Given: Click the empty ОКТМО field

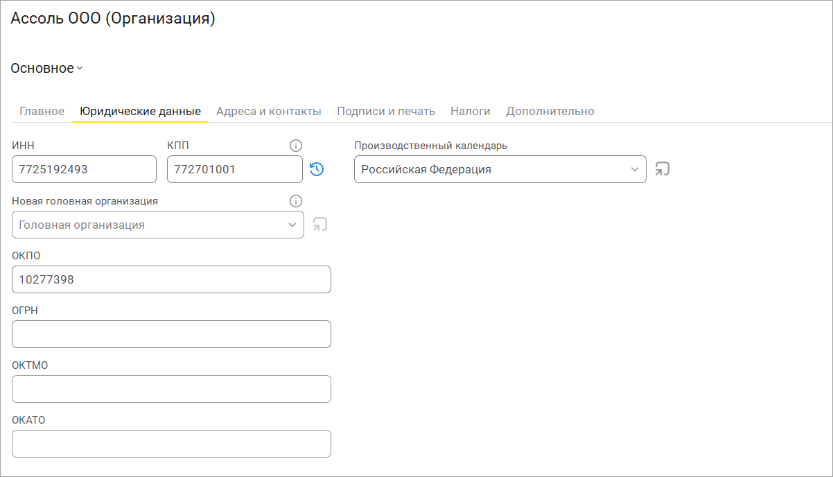Looking at the screenshot, I should pos(171,389).
